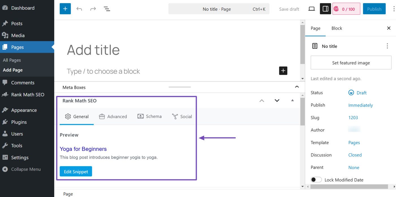Open the Rank Math 0/100 SEO score

click(346, 9)
